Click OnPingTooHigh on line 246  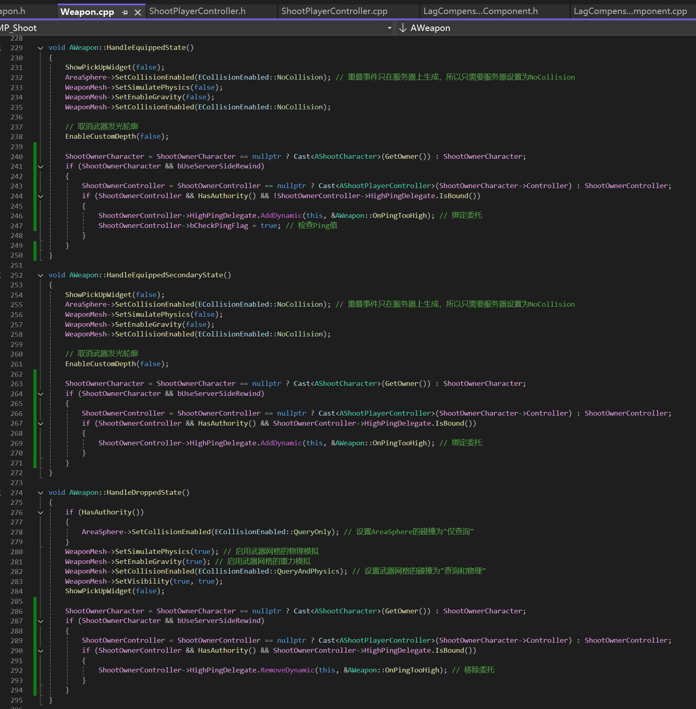pos(399,215)
